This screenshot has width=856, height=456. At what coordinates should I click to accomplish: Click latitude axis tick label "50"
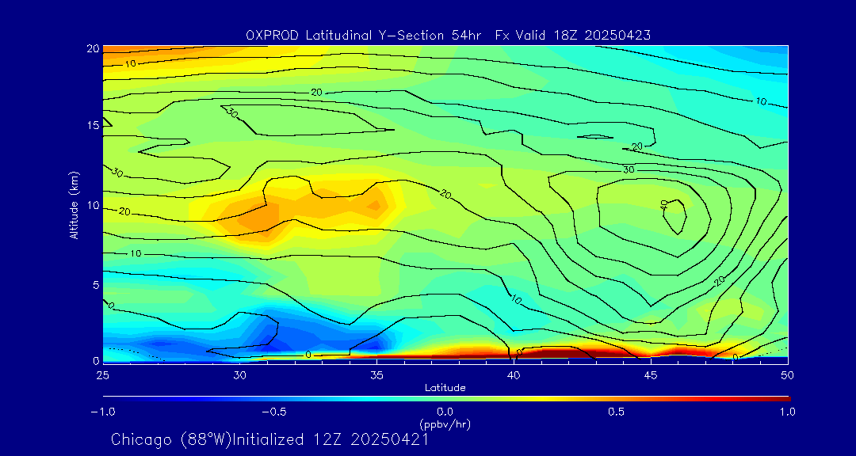pos(788,375)
